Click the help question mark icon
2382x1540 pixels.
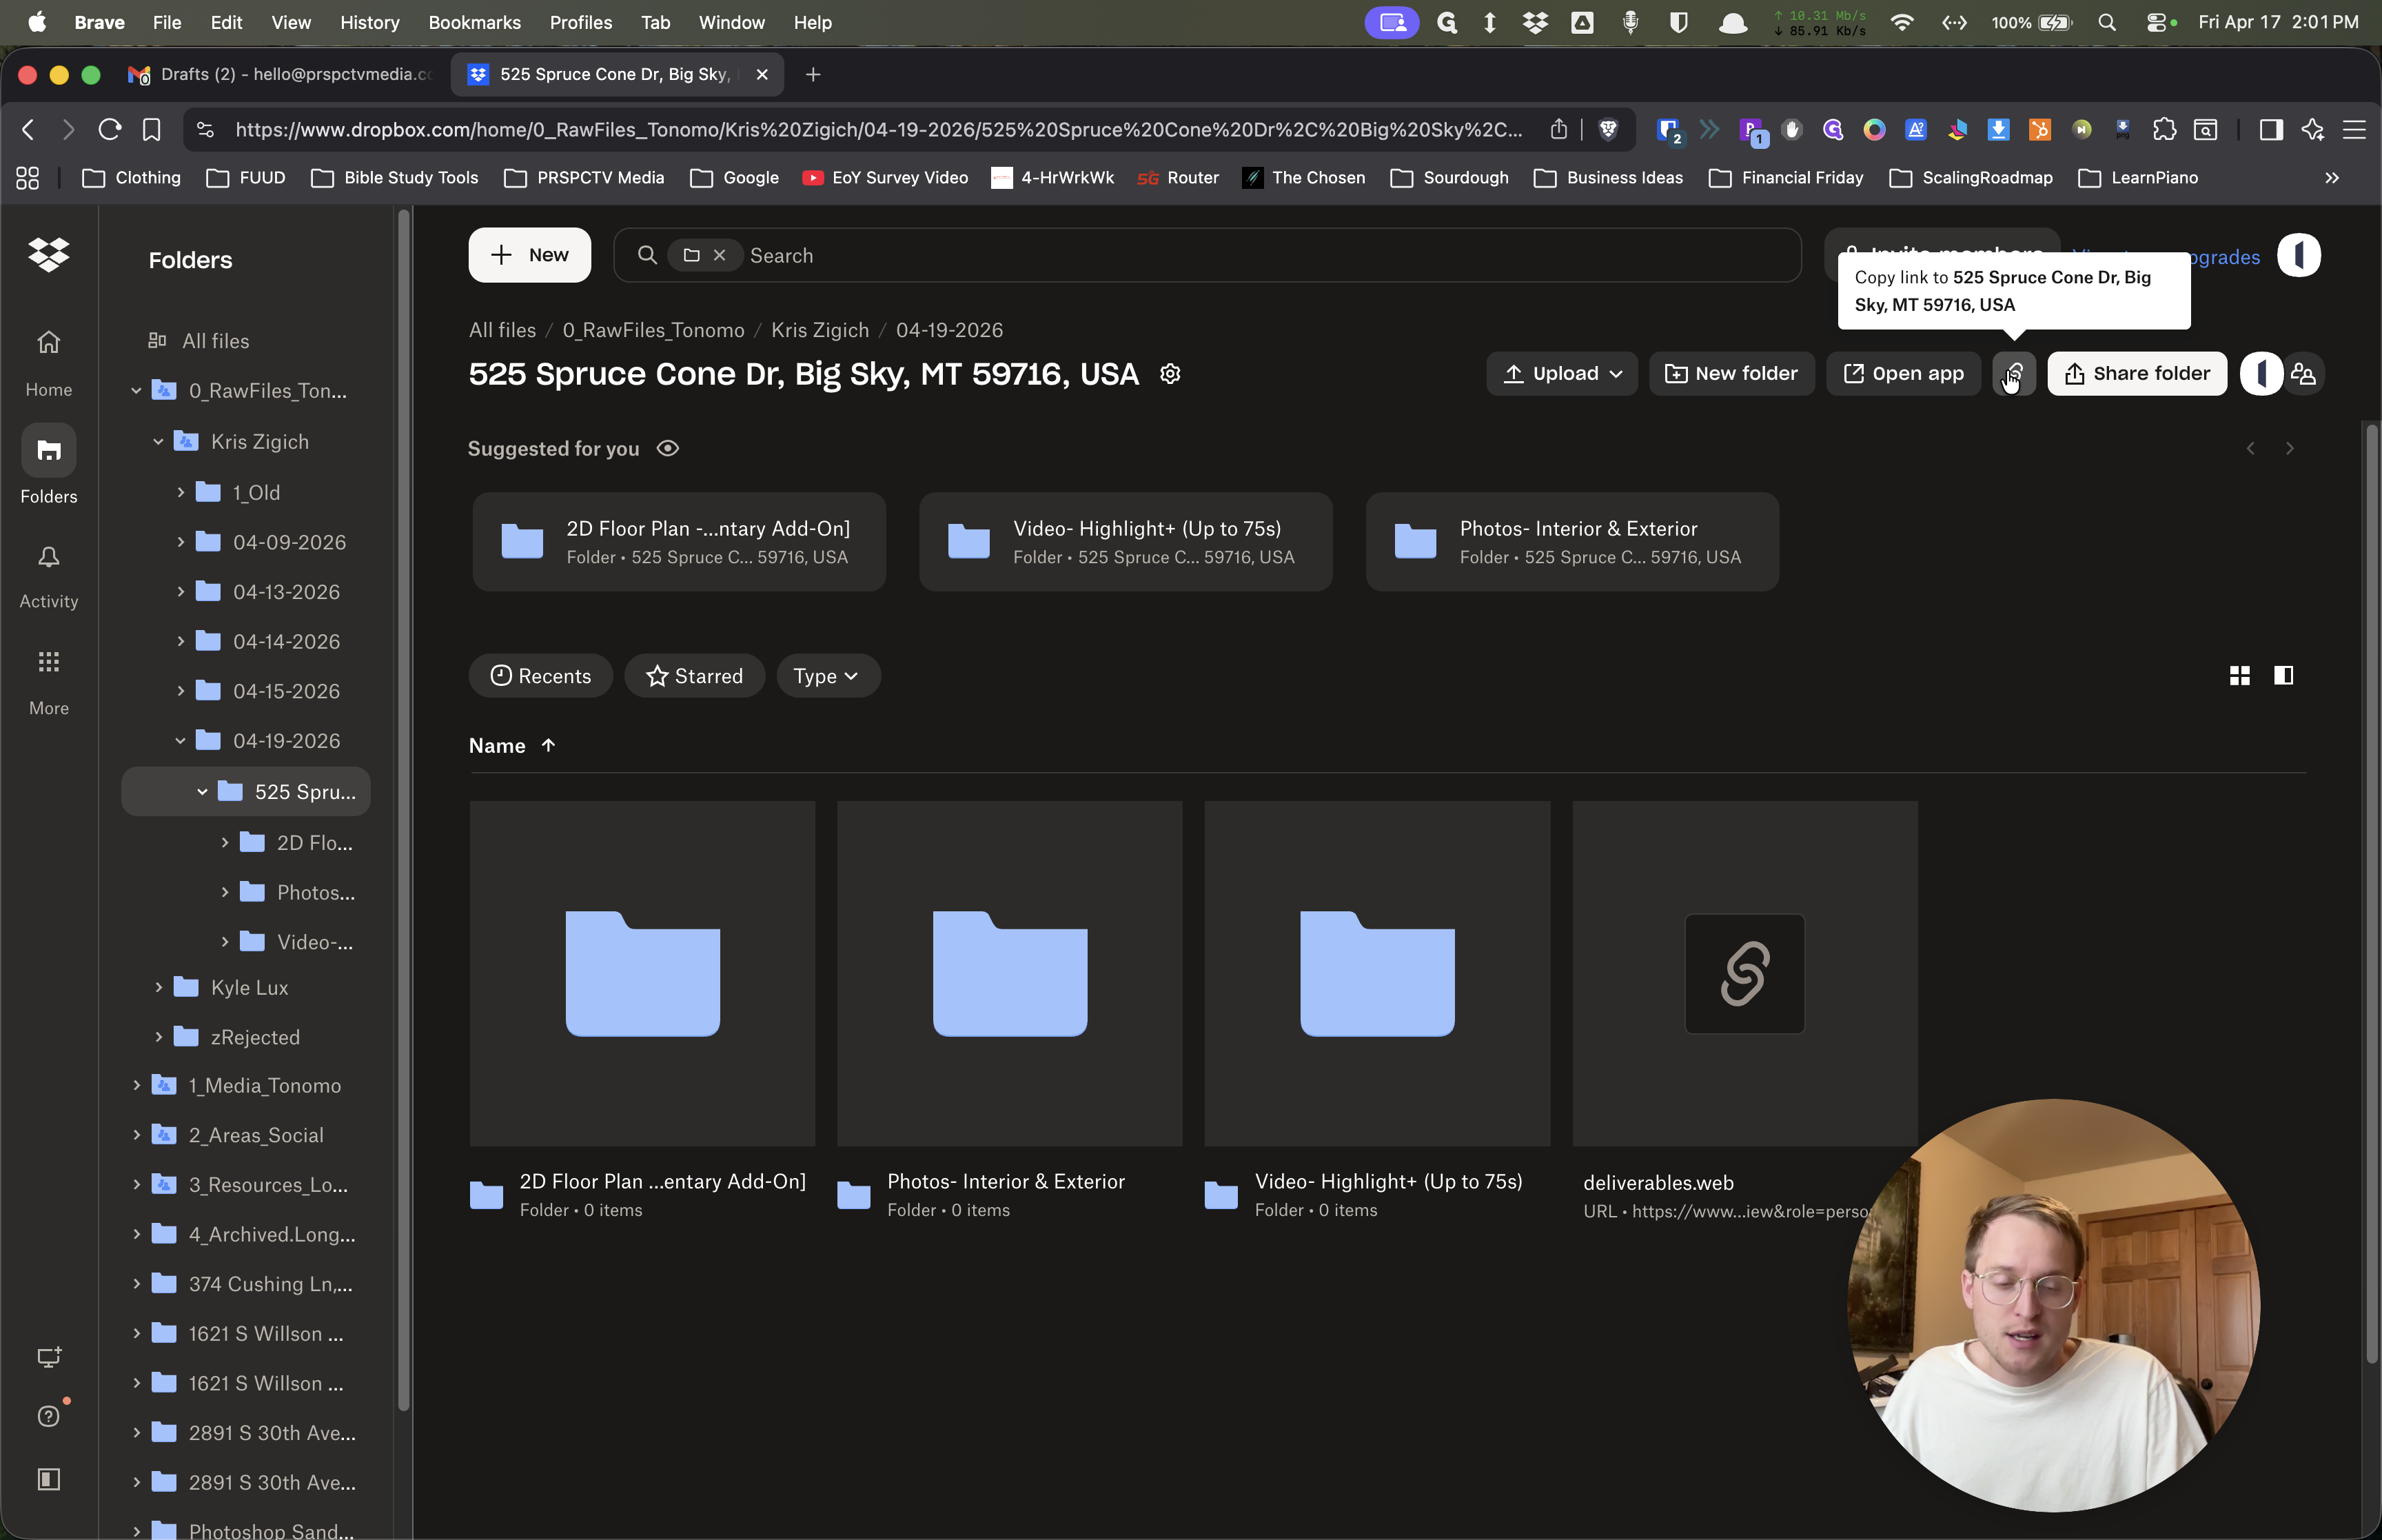48,1415
